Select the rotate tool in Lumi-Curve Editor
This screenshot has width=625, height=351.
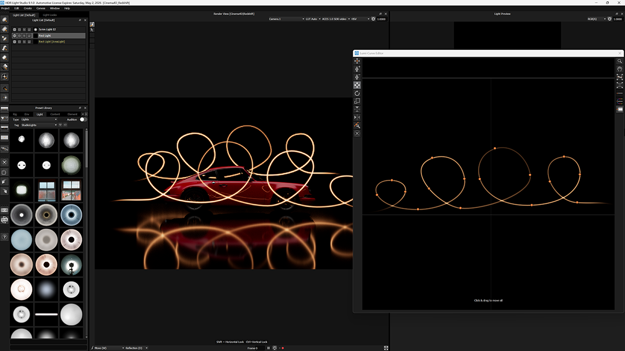(357, 94)
